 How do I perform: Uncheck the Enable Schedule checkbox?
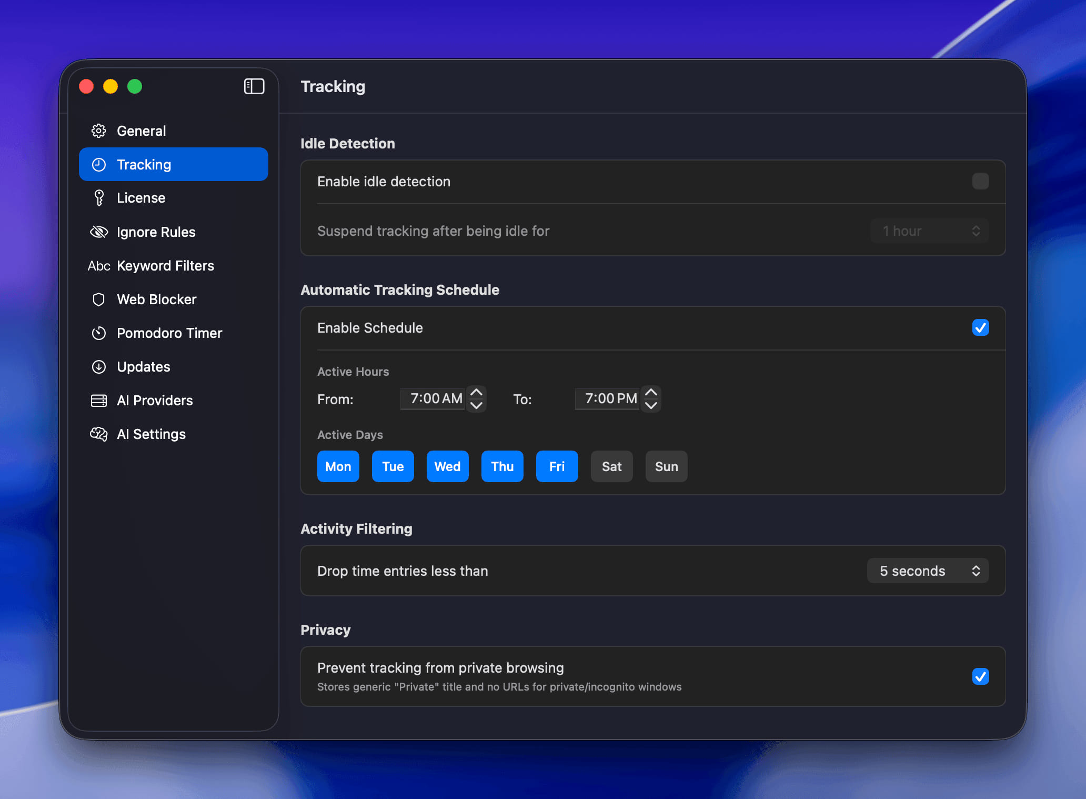point(980,328)
